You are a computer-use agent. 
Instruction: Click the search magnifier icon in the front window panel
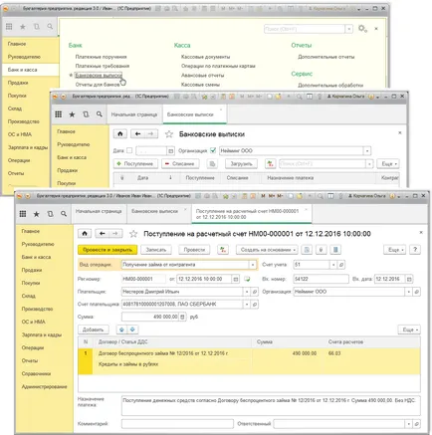pyautogui.click(x=64, y=214)
